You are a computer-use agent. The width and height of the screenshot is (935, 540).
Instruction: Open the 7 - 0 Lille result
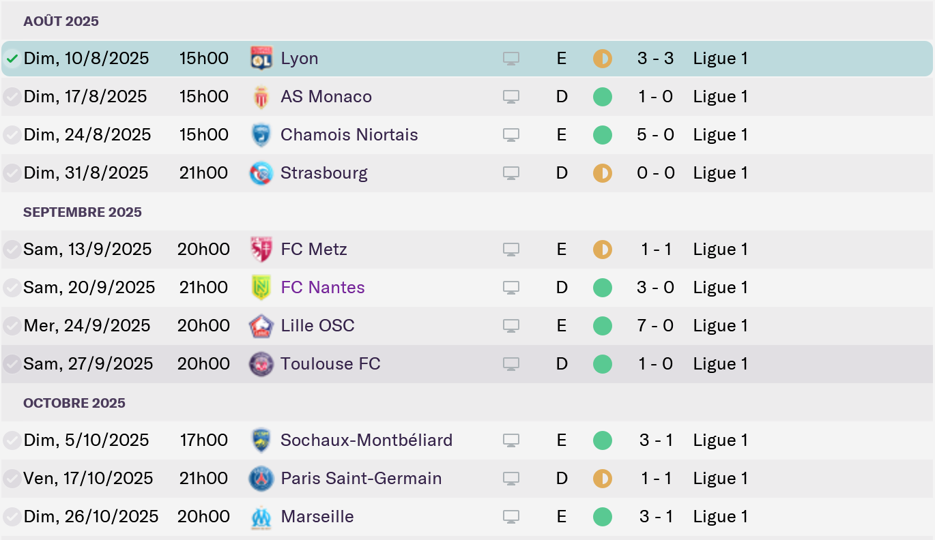click(655, 326)
